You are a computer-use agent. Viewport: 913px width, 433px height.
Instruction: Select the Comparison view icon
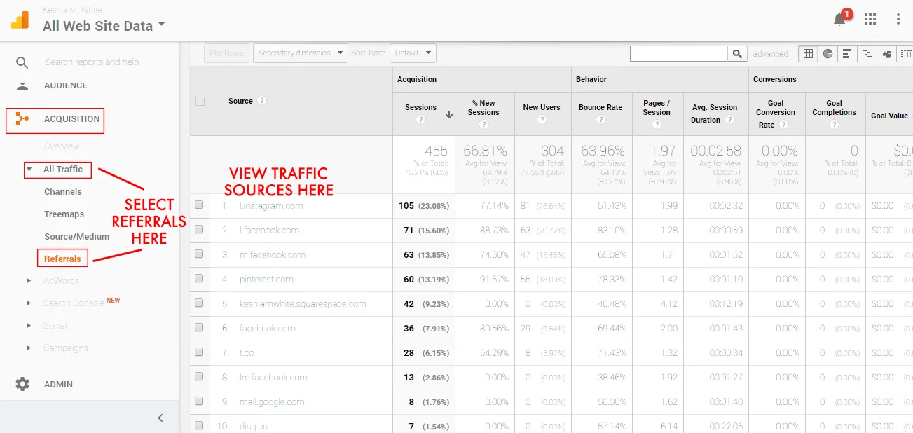click(x=867, y=53)
